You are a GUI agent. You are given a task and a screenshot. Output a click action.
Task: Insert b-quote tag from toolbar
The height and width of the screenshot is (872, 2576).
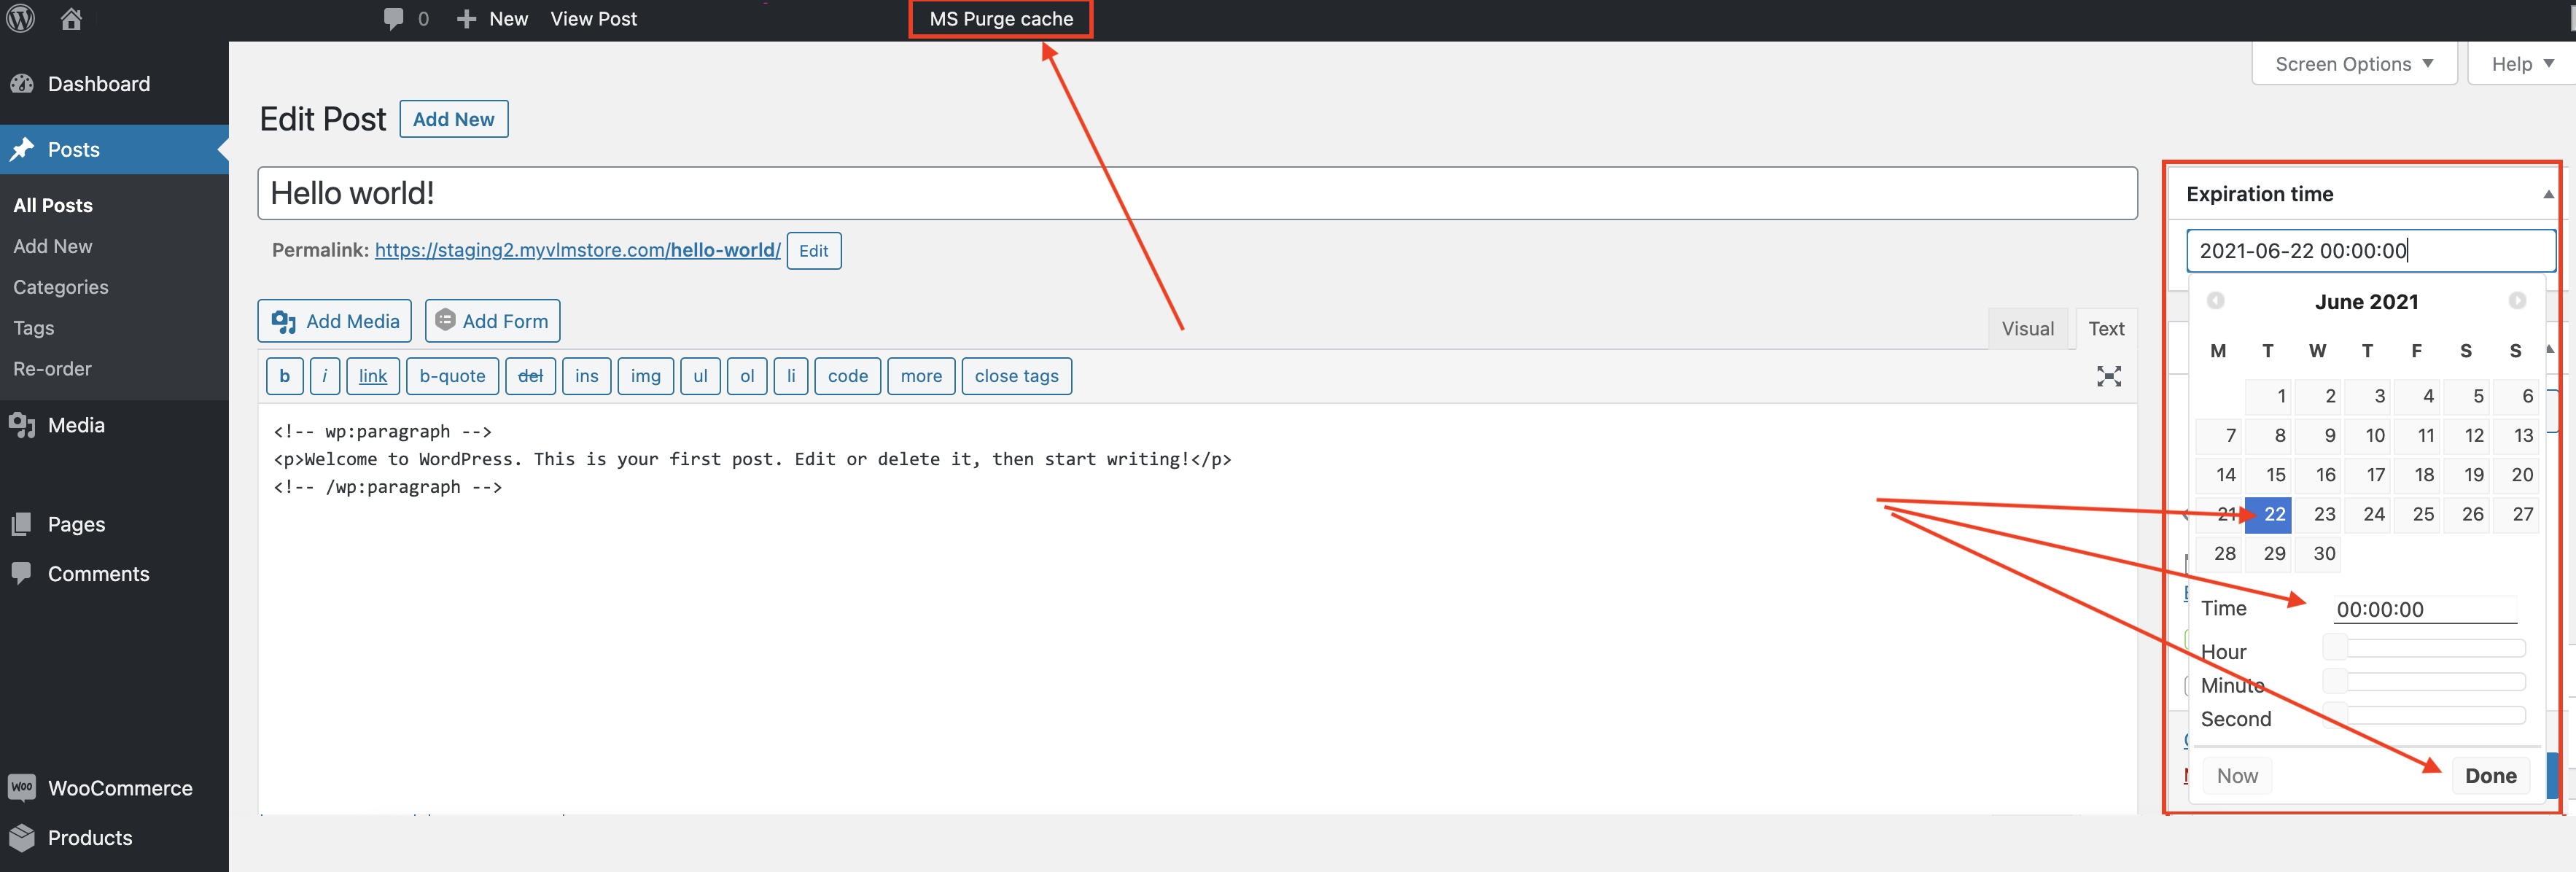[x=452, y=376]
